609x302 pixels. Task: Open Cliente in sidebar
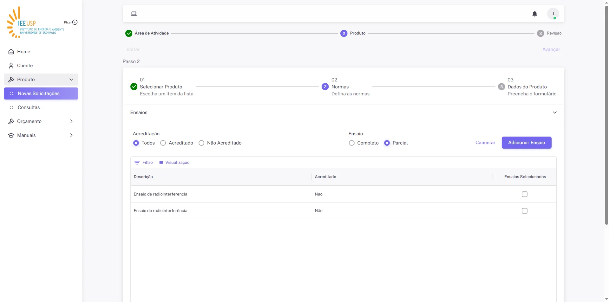point(41,66)
